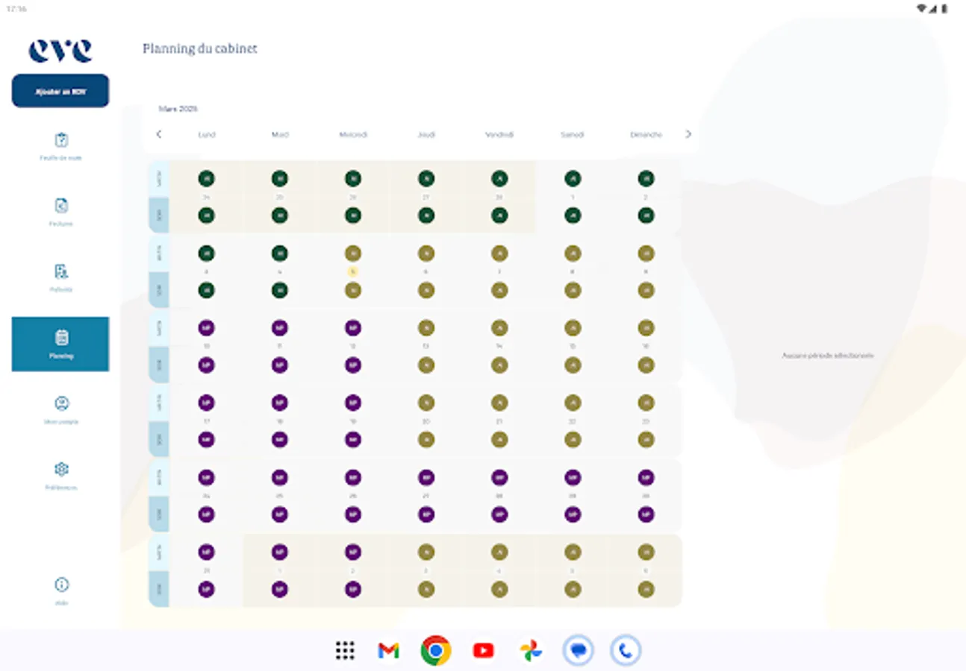Open the app drawer grid
The height and width of the screenshot is (671, 966).
[344, 650]
